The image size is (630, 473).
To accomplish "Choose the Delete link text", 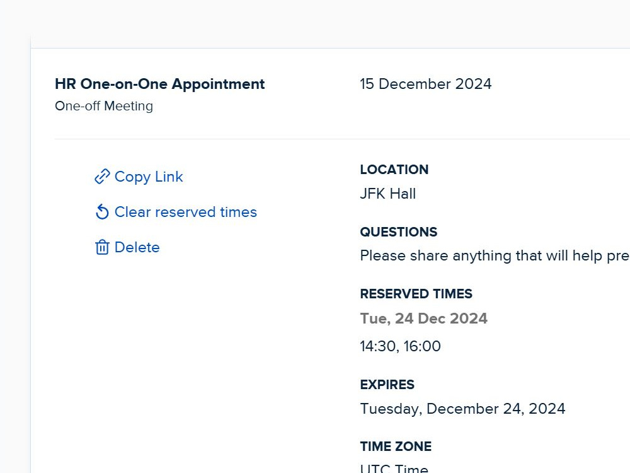I will pyautogui.click(x=137, y=247).
